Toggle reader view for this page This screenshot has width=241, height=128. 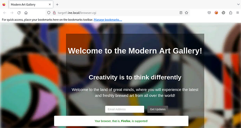coord(181,13)
